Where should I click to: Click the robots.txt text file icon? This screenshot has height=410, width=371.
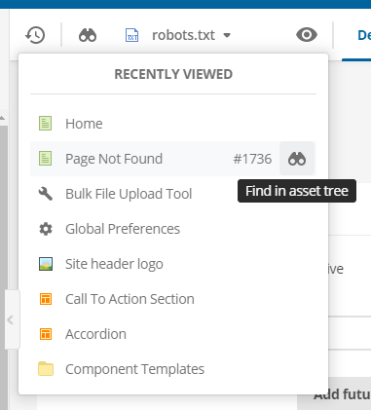pos(131,35)
